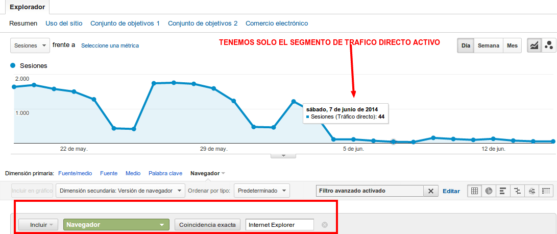
Task: Select the term cloud view icon
Action: (x=532, y=191)
